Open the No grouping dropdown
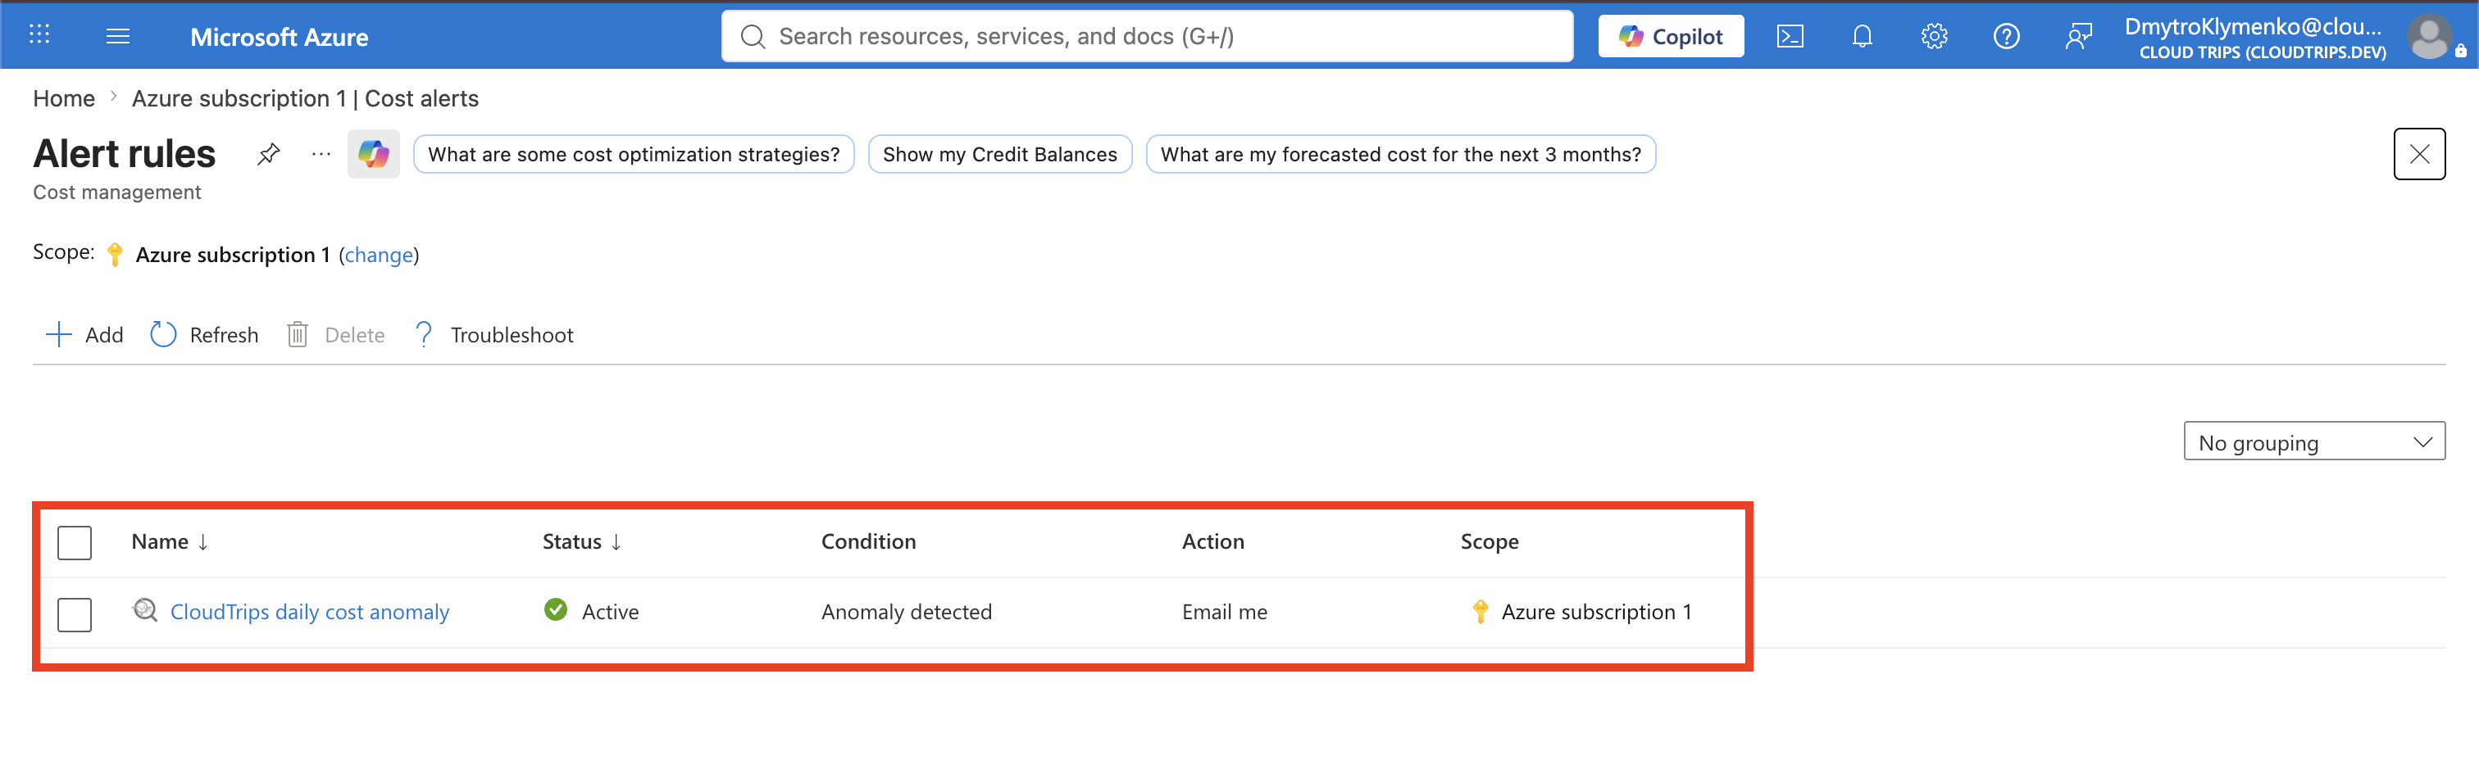2479x783 pixels. [2313, 441]
